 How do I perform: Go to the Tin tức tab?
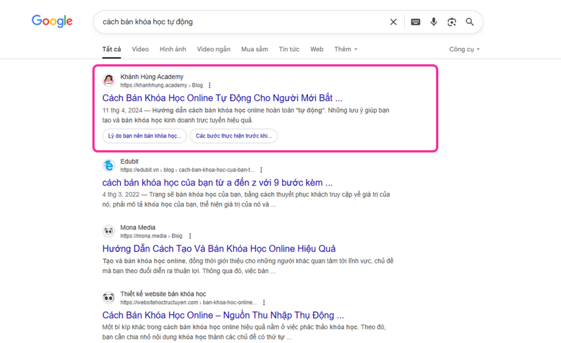[x=289, y=49]
